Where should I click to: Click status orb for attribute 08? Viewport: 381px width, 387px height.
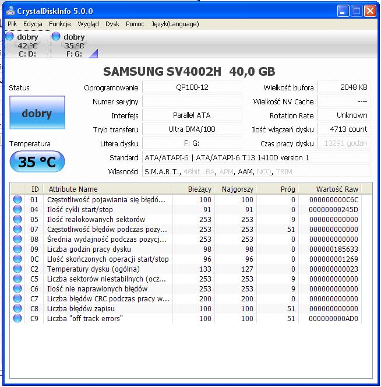pyautogui.click(x=17, y=239)
